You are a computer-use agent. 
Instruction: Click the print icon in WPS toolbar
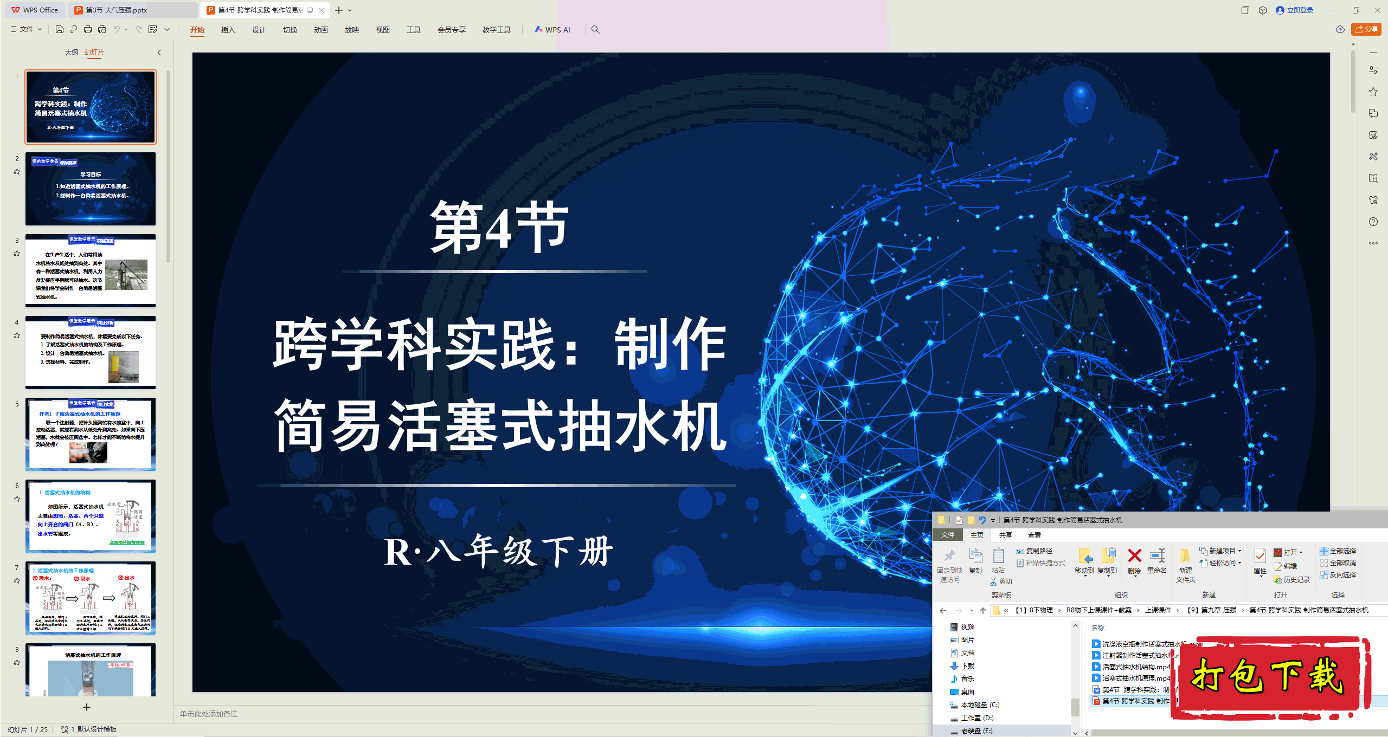(88, 29)
